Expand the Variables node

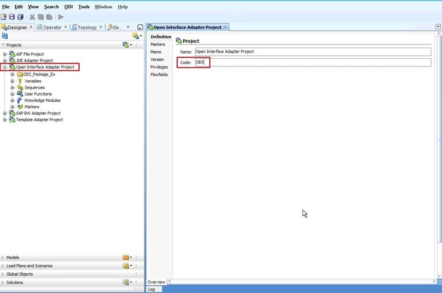click(12, 81)
